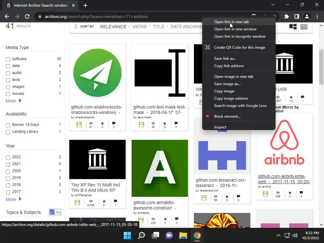Reload the page with the refresh icon
Screen dimensions: 324x243
point(27,16)
